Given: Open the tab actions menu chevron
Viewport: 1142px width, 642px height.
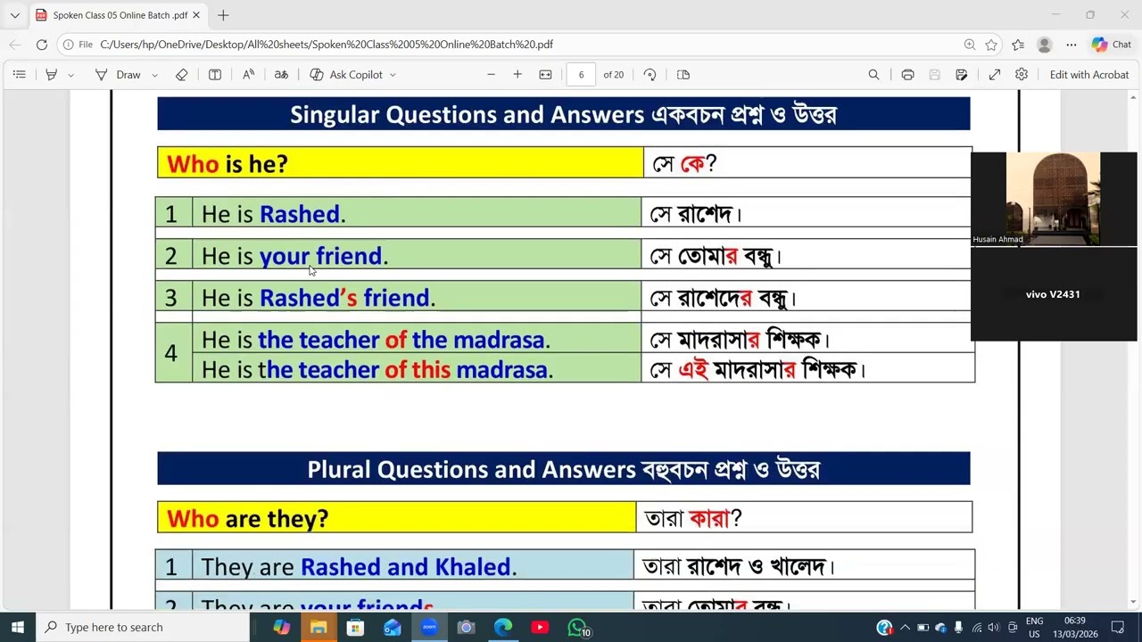Looking at the screenshot, I should (14, 15).
